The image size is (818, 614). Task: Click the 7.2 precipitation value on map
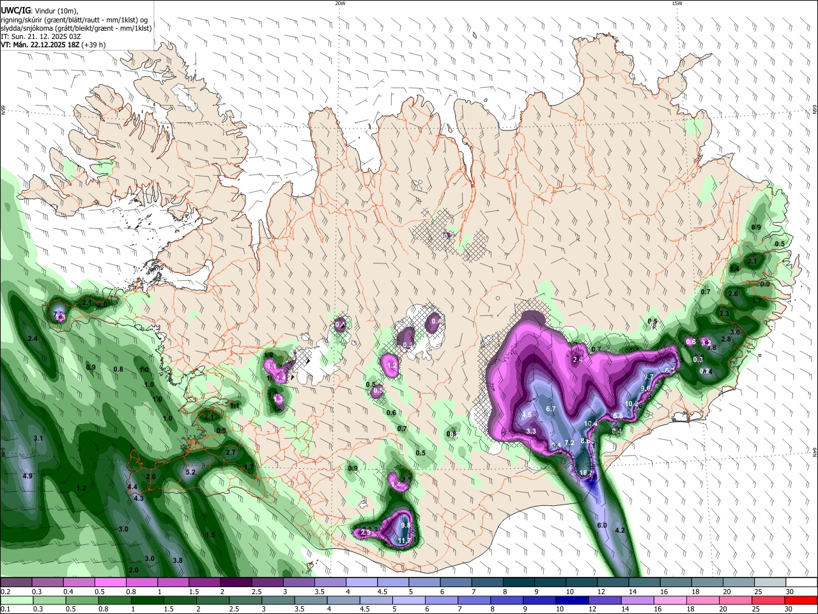570,443
